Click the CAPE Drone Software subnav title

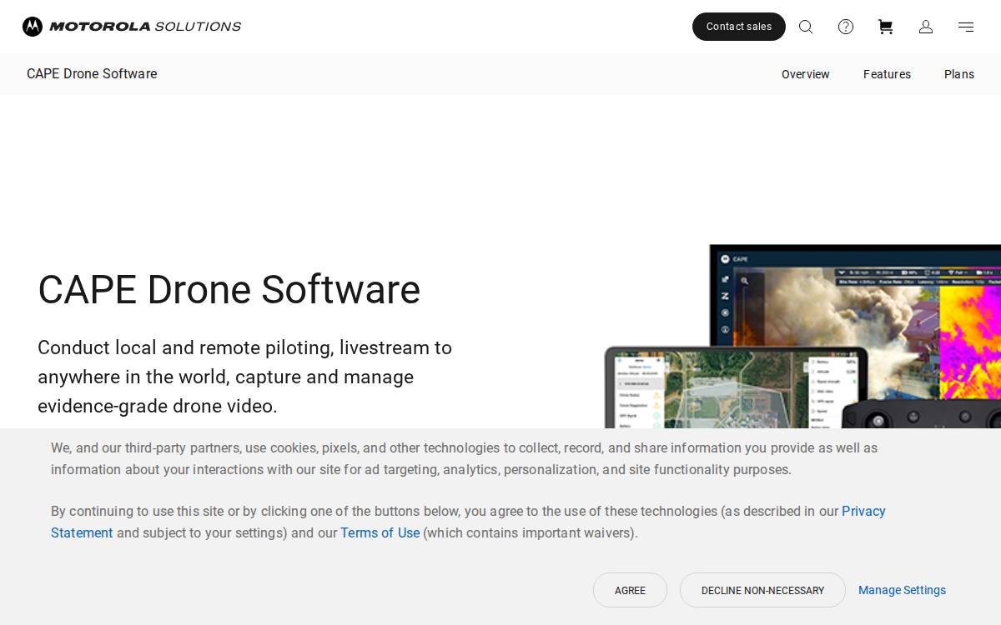[x=92, y=73]
